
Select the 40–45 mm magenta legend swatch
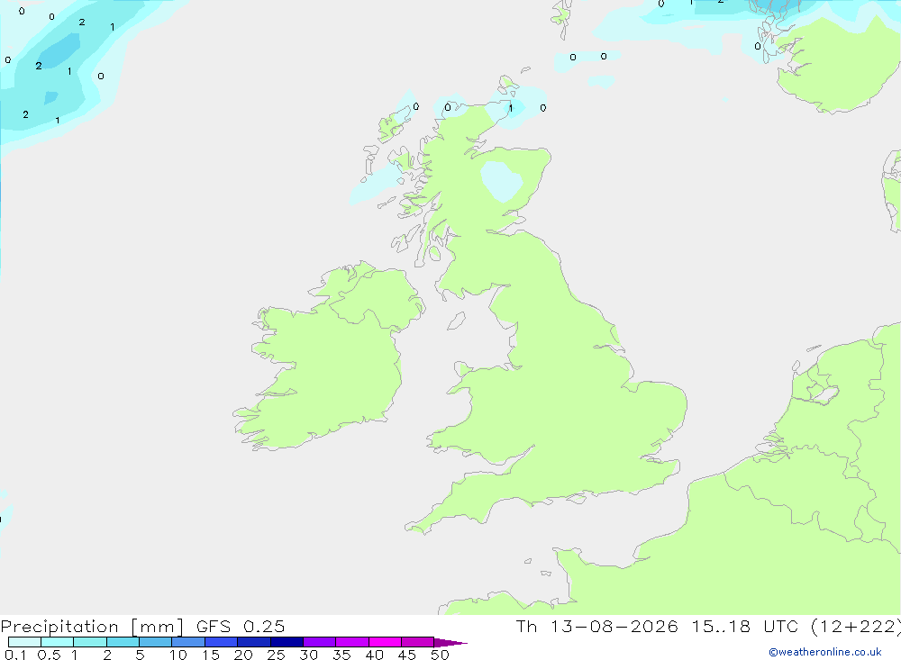click(385, 642)
